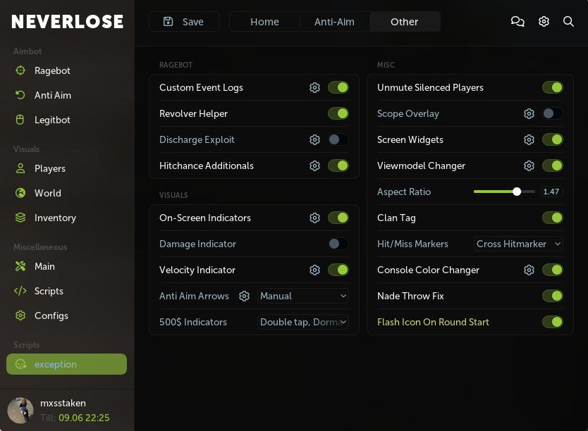The image size is (588, 431).
Task: Turn off Clan Tag toggle
Action: point(552,218)
